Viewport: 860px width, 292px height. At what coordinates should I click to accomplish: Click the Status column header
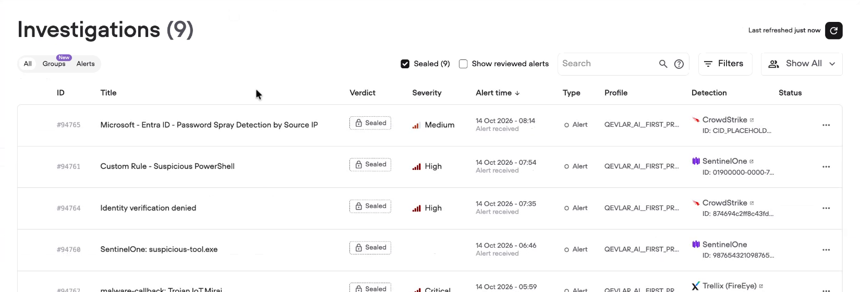(x=790, y=93)
